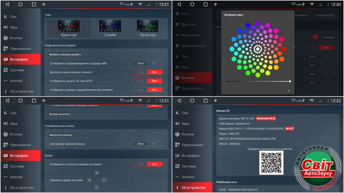Disable Отображать открытие дверей на экране
344x193 pixels.
(x=140, y=164)
